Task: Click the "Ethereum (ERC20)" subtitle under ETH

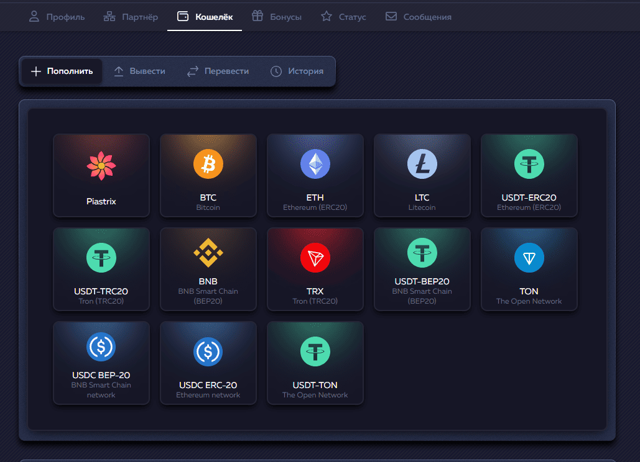Action: tap(315, 207)
